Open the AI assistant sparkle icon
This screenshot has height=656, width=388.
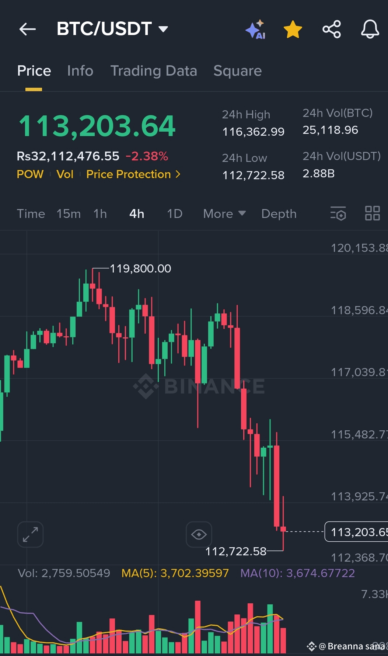pos(256,29)
